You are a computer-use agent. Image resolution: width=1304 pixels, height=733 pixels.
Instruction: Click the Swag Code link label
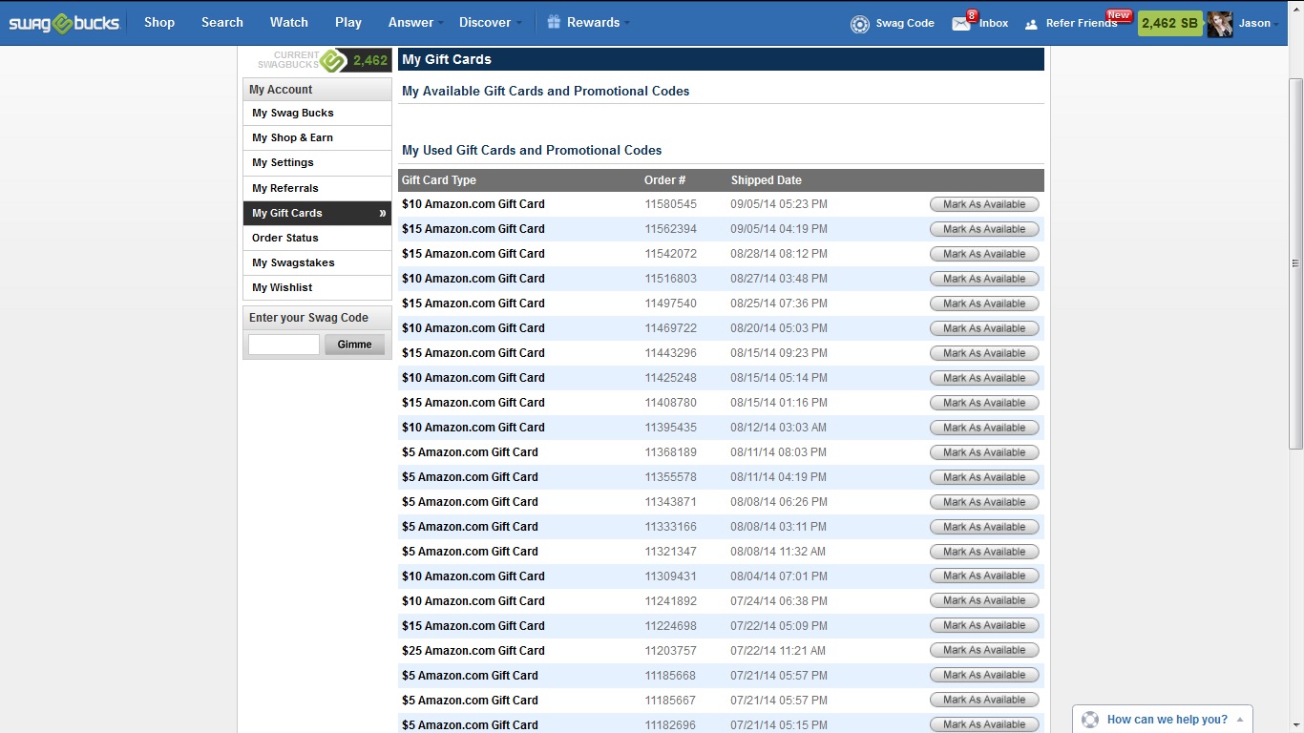(905, 23)
